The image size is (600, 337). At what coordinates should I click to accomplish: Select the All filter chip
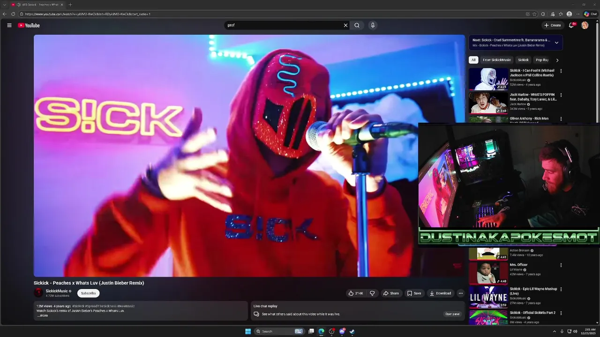pyautogui.click(x=473, y=60)
